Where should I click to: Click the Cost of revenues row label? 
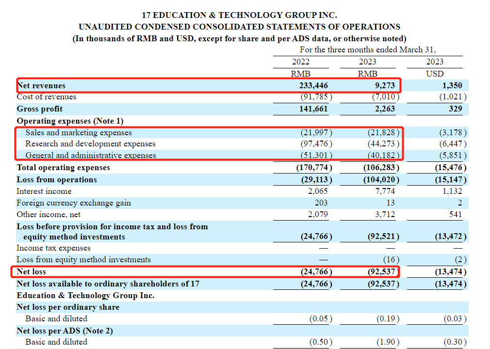tap(47, 97)
